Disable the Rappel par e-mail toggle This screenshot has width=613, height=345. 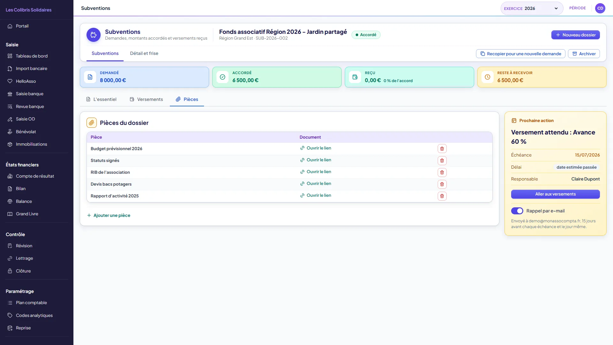click(x=517, y=211)
